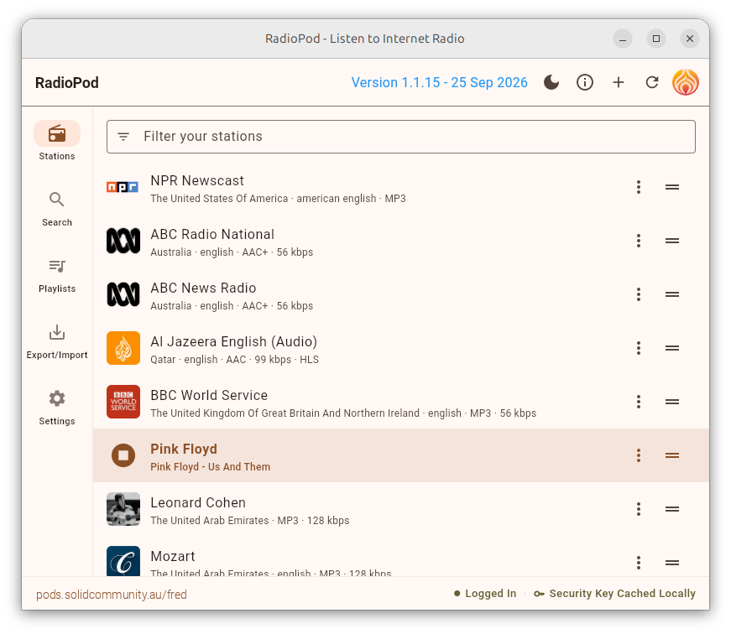Open the more options menu for NPR Newscast
The image size is (731, 634).
(639, 187)
